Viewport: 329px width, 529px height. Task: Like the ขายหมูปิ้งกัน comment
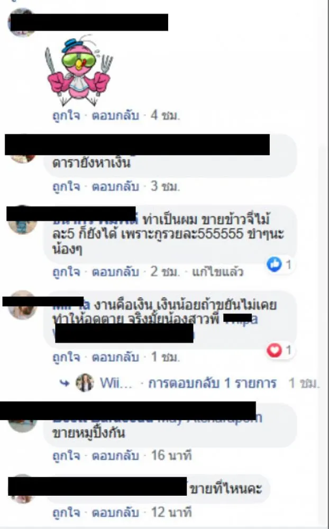(x=67, y=456)
